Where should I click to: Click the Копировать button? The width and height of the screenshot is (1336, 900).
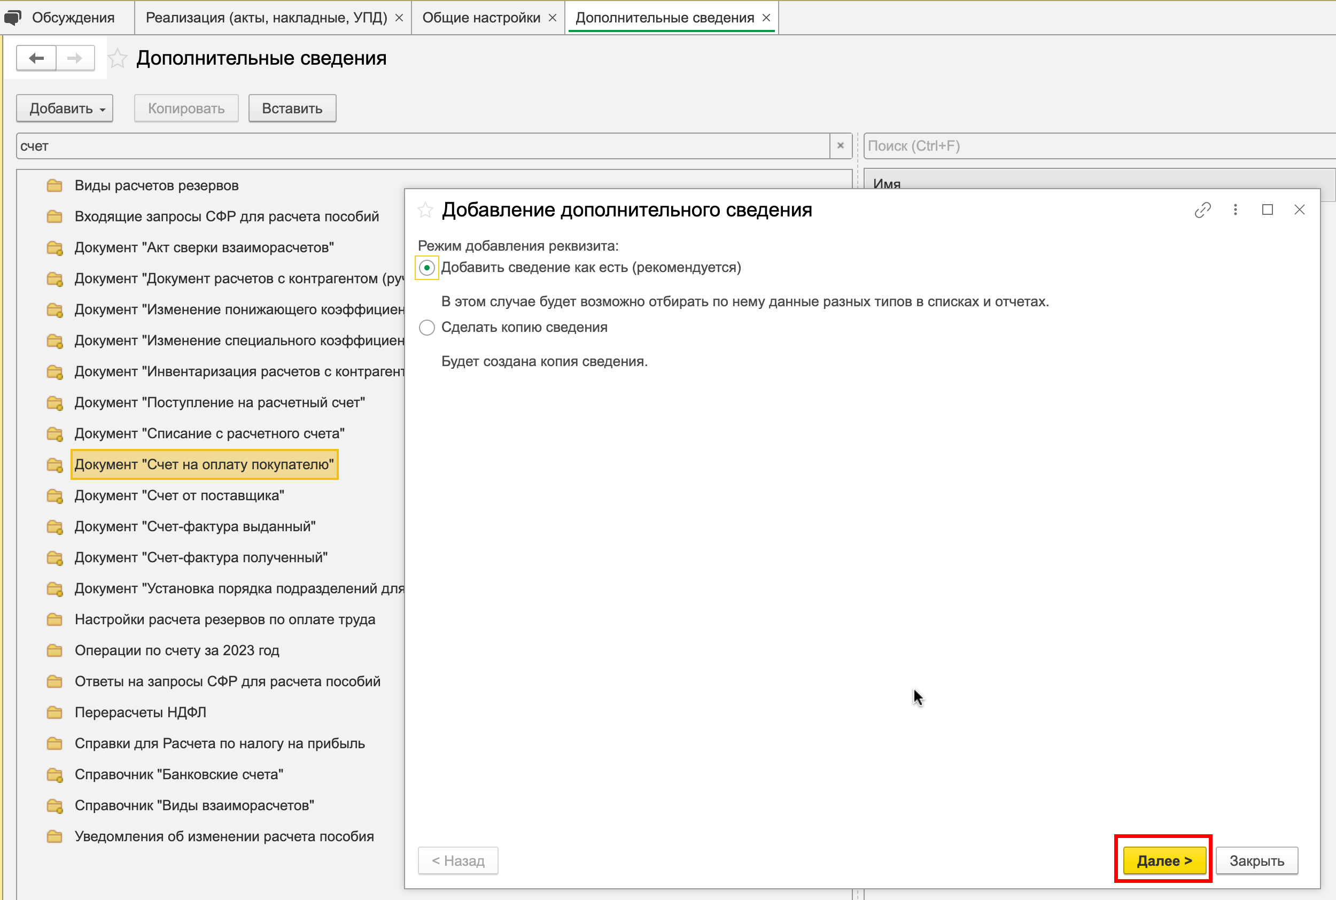point(186,108)
